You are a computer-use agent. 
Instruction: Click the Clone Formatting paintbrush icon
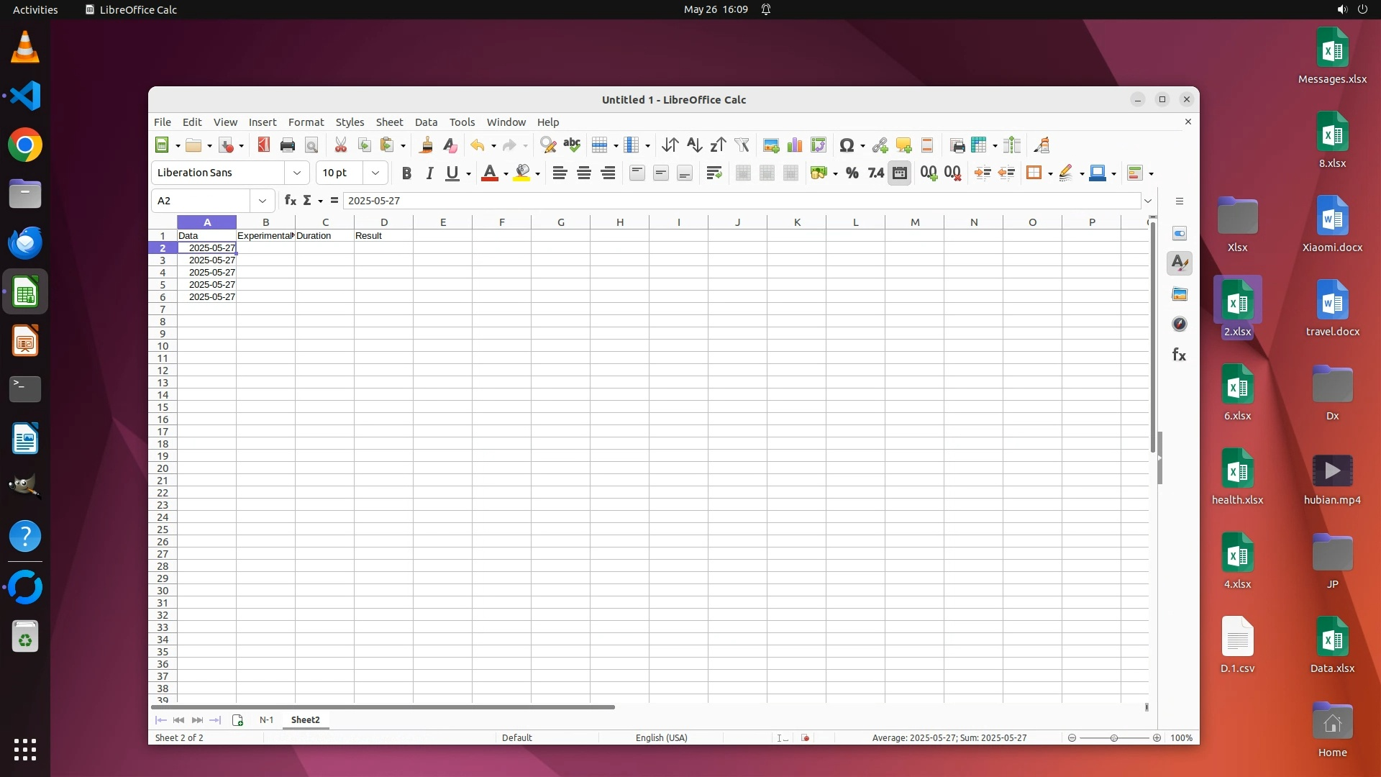coord(426,145)
